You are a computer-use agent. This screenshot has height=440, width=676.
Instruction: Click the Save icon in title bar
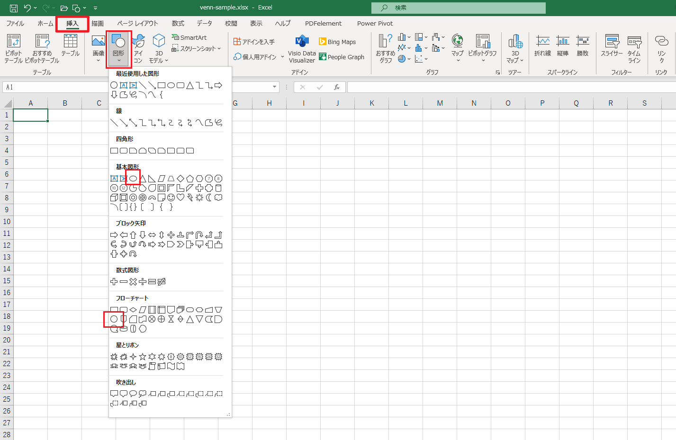tap(14, 8)
